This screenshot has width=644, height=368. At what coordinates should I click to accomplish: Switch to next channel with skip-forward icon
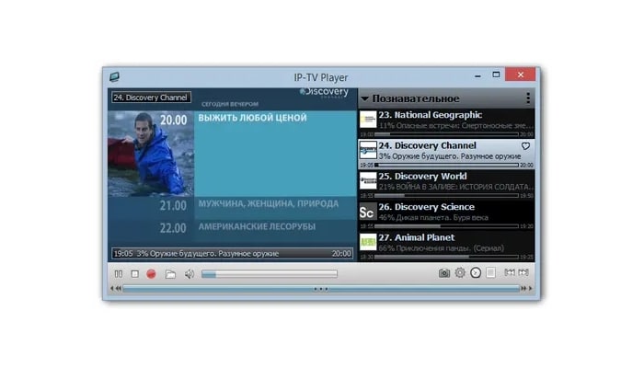point(523,272)
